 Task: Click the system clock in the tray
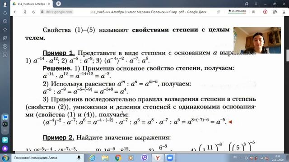[x=278, y=158]
